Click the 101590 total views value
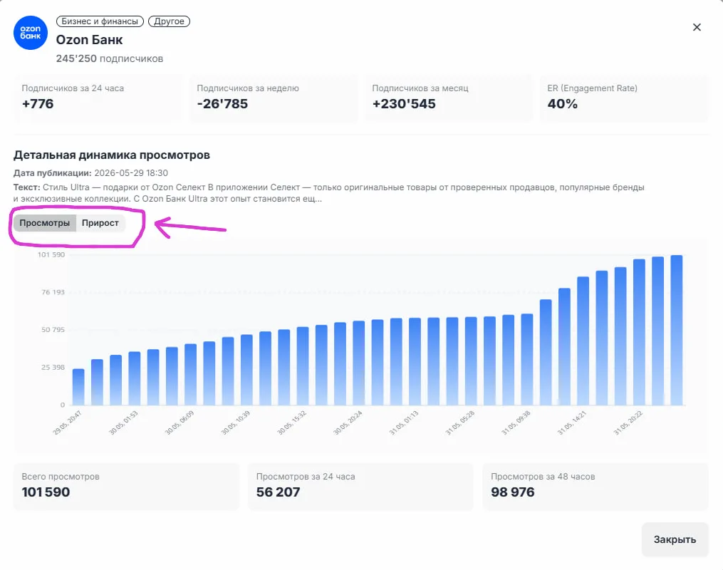Screen dimensions: 723x570 [46, 492]
